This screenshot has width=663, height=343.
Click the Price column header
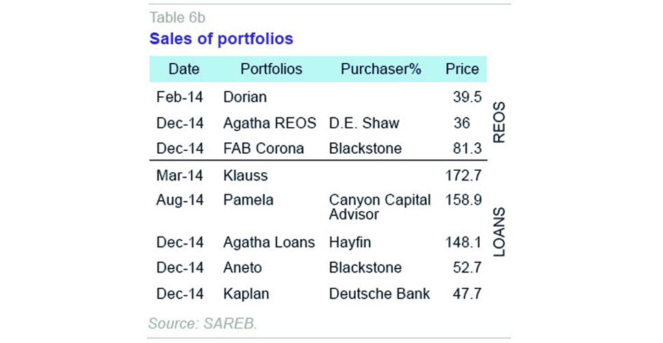[x=462, y=69]
